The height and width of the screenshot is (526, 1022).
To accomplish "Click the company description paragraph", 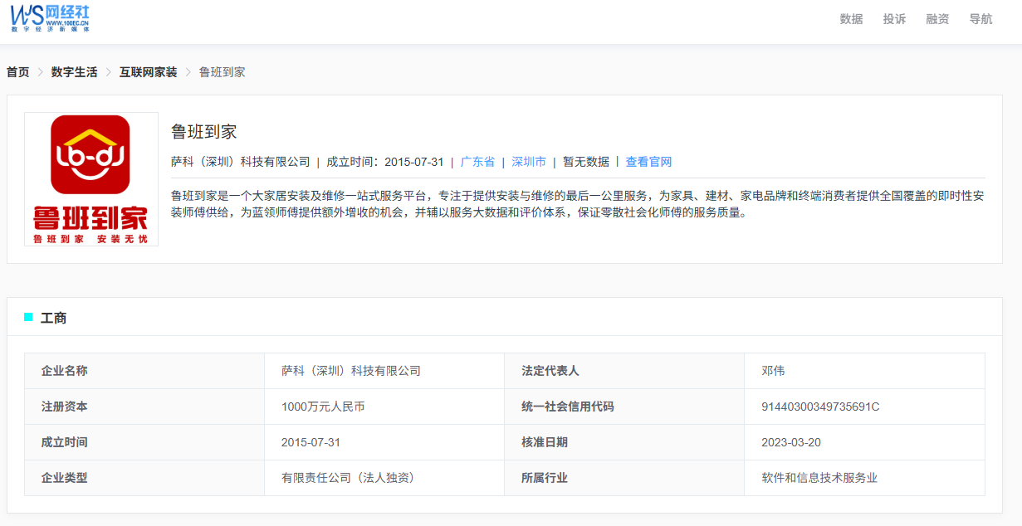I will (x=578, y=204).
